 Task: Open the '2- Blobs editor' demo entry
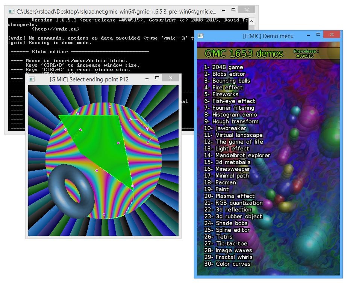(x=224, y=74)
